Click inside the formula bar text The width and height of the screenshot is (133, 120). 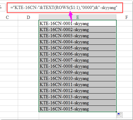64,8
